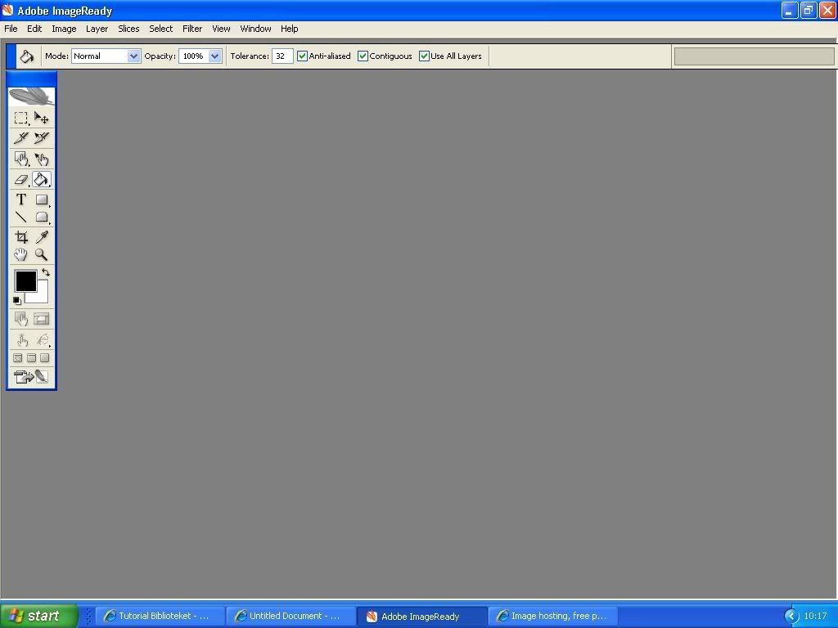
Task: Click the Opacity value field
Action: point(193,56)
